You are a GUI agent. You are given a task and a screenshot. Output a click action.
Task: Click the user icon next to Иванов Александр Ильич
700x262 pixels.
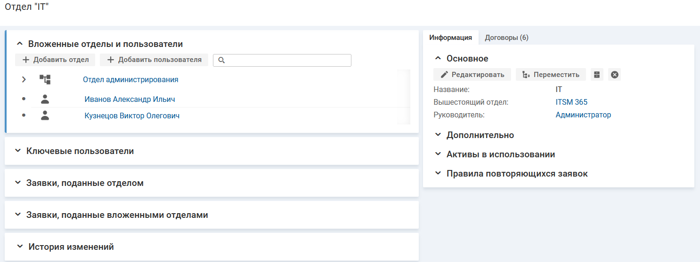click(x=45, y=100)
